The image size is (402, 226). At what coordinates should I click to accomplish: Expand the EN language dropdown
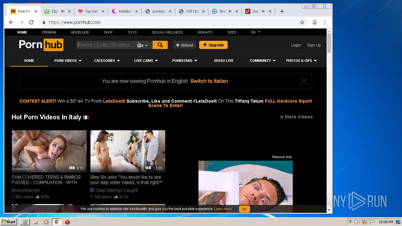coord(256,32)
